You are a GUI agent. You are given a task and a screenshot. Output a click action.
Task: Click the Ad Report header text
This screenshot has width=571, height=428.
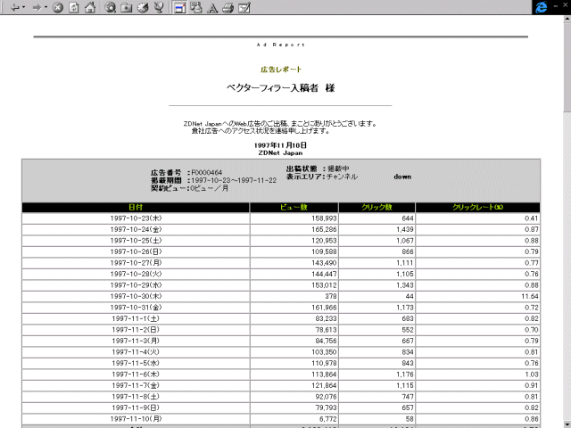point(280,45)
